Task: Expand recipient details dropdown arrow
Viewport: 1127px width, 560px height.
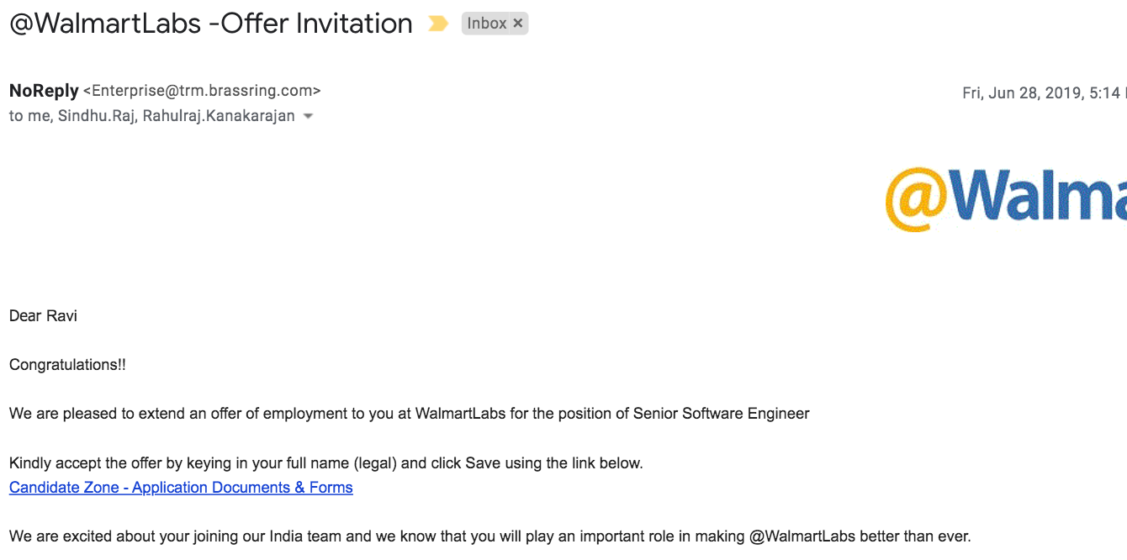Action: point(308,117)
